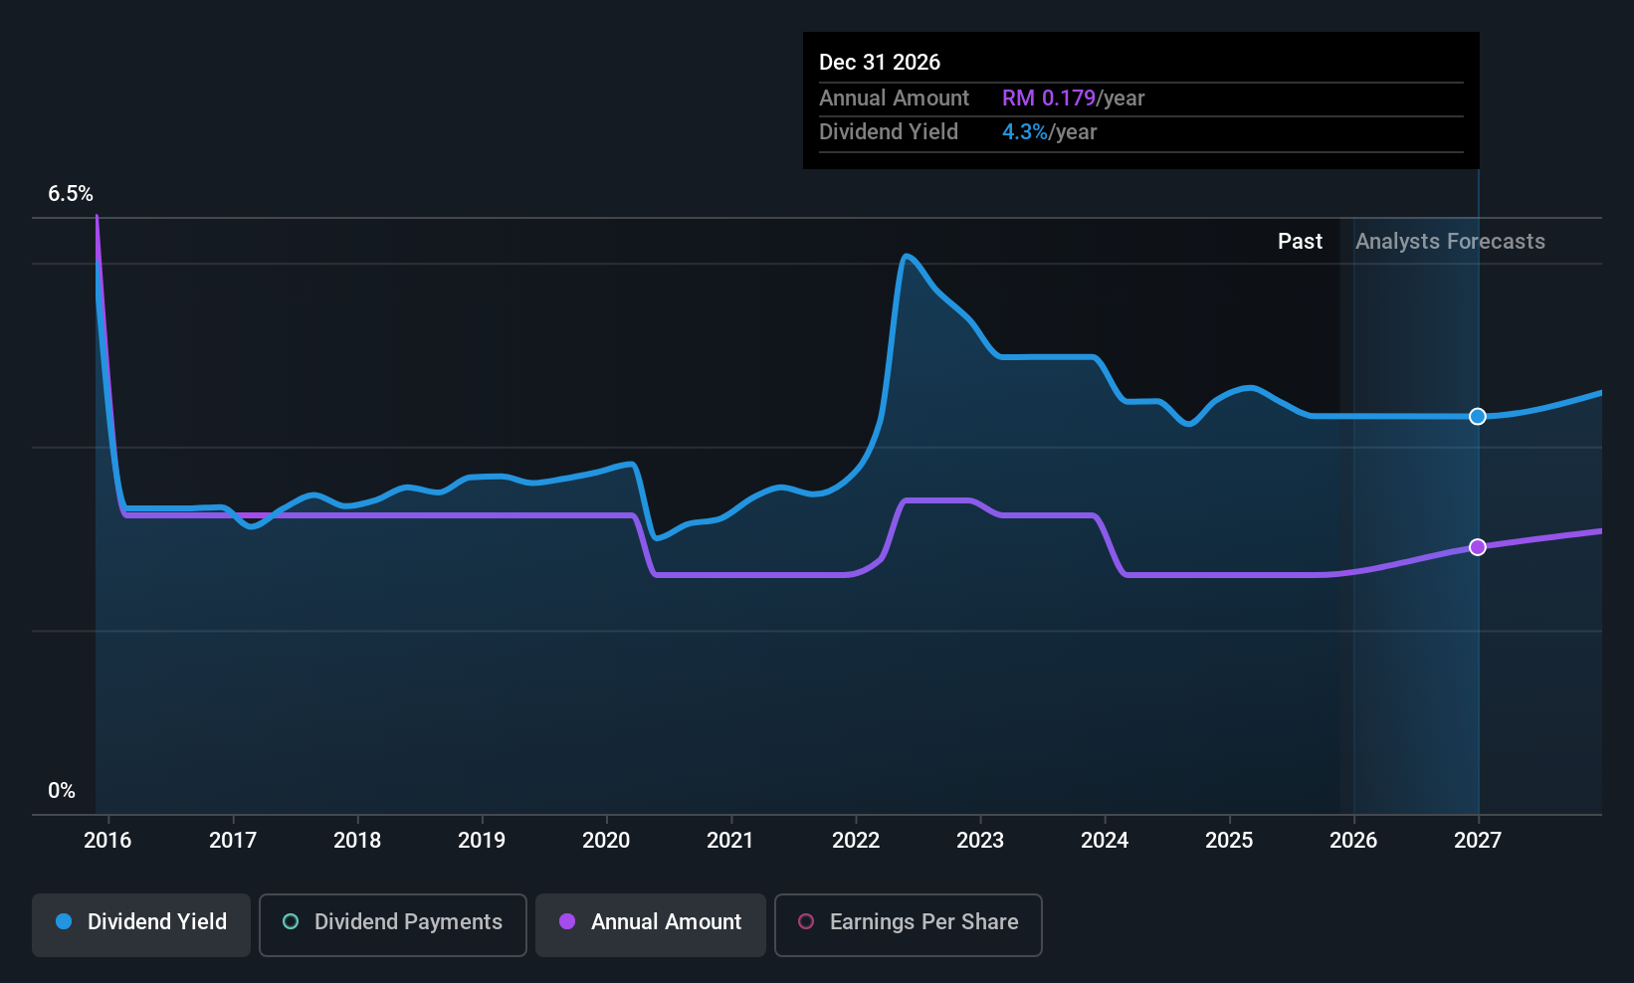Toggle Dividend Payments visibility in legend

click(392, 922)
